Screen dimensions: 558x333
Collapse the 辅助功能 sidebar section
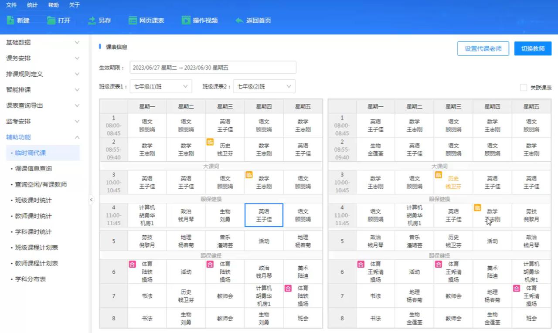pos(77,137)
